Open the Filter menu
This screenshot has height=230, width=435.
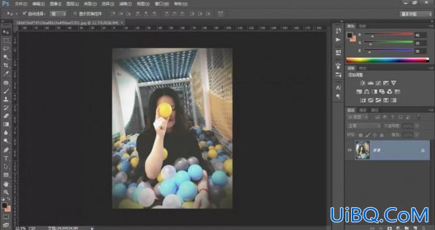pyautogui.click(x=125, y=4)
